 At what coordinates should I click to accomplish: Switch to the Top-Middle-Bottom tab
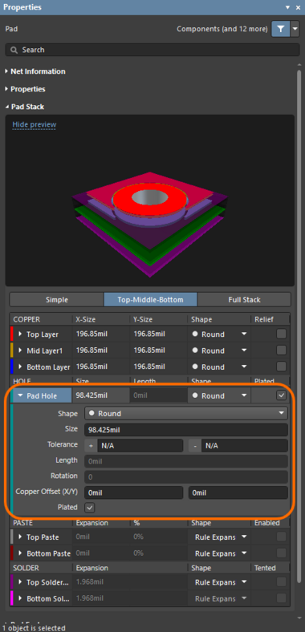click(x=150, y=300)
